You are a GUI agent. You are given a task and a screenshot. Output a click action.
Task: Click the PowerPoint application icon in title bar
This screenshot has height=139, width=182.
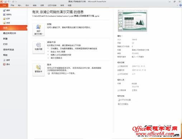click(x=2, y=1)
